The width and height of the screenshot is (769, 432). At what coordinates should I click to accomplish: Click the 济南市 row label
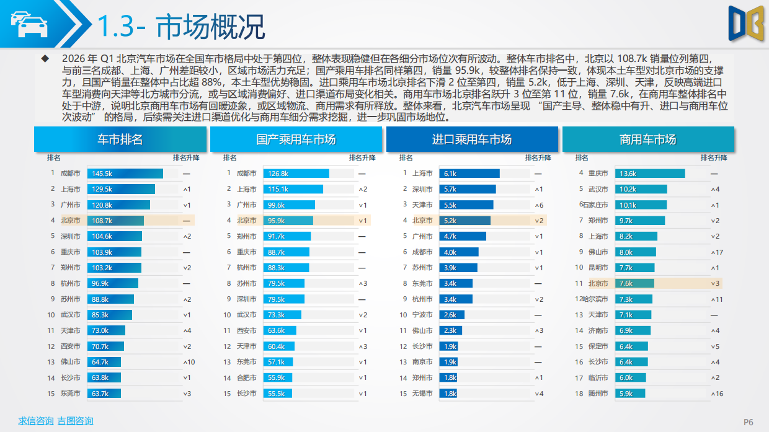(x=598, y=330)
